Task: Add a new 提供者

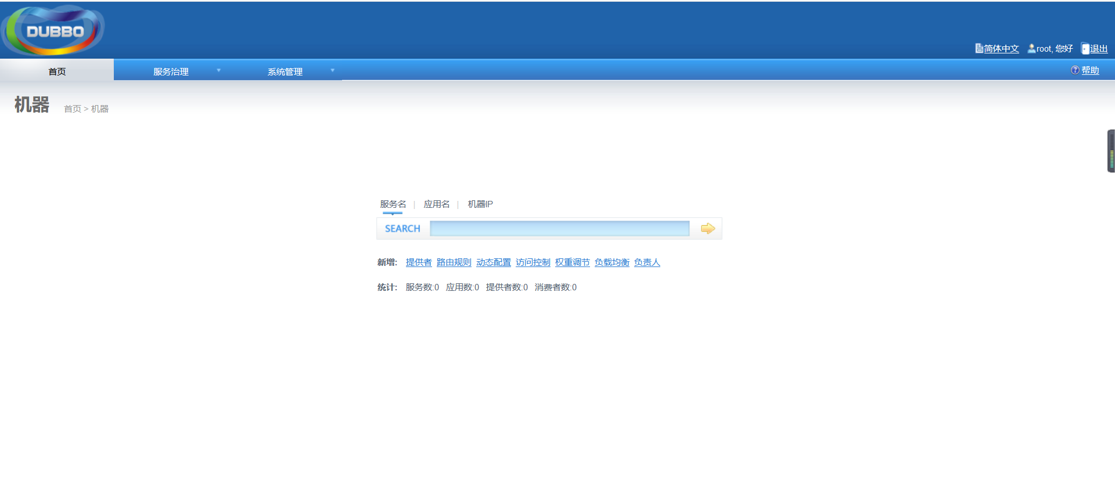Action: coord(419,262)
